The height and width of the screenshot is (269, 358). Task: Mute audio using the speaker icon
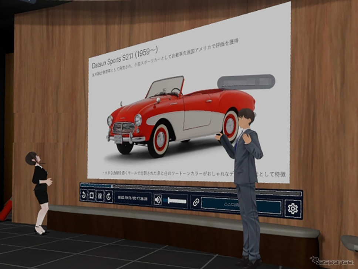tap(158, 200)
